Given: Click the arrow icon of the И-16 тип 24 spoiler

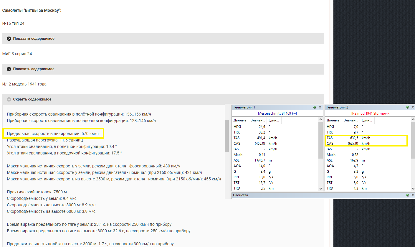Looking at the screenshot, I should [x=9, y=39].
